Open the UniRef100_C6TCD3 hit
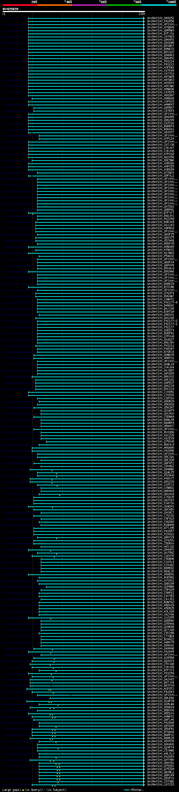Viewport: 179px width, 792px height. 161,785
